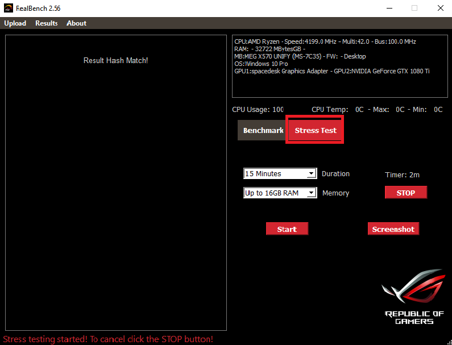Minimize the RealBench window
The width and height of the screenshot is (452, 345).
(x=389, y=8)
